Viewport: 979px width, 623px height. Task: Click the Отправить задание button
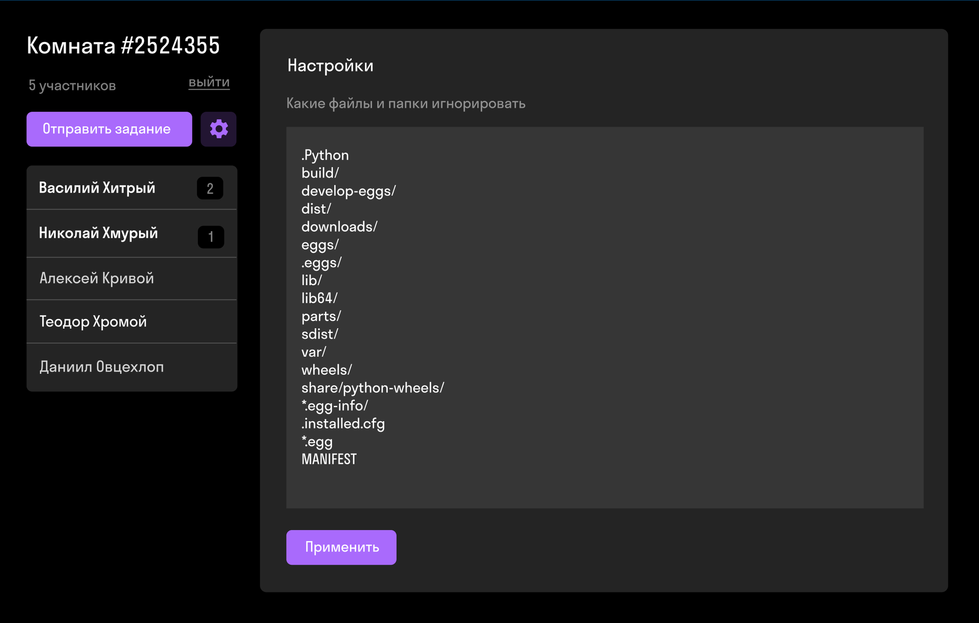109,129
